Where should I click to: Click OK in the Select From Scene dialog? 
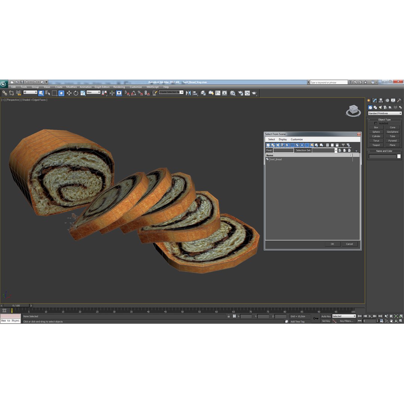pyautogui.click(x=333, y=244)
